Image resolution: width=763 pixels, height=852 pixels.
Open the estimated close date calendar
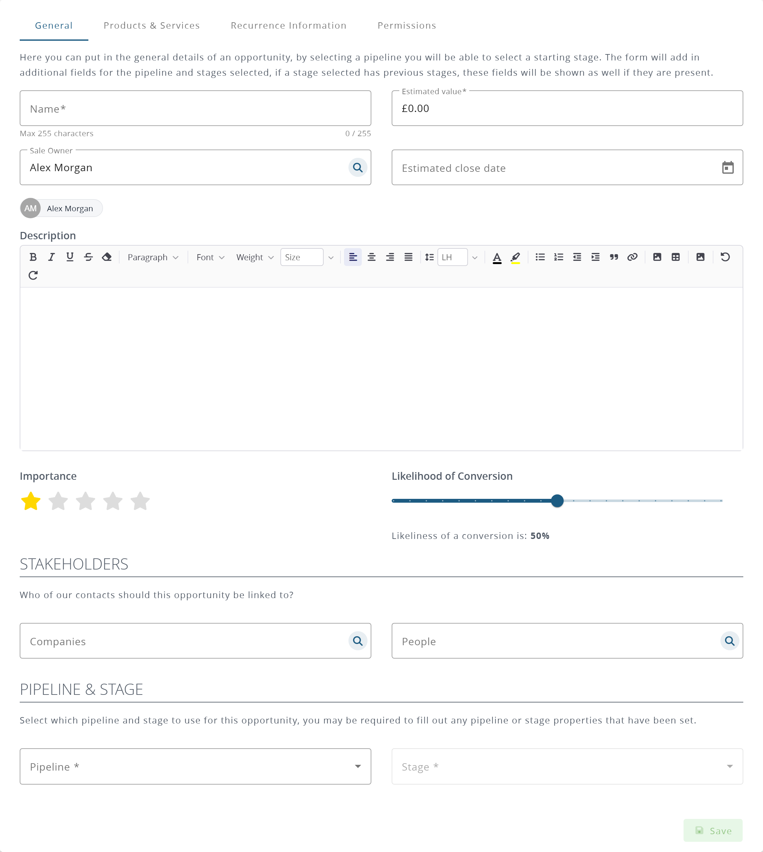click(728, 168)
